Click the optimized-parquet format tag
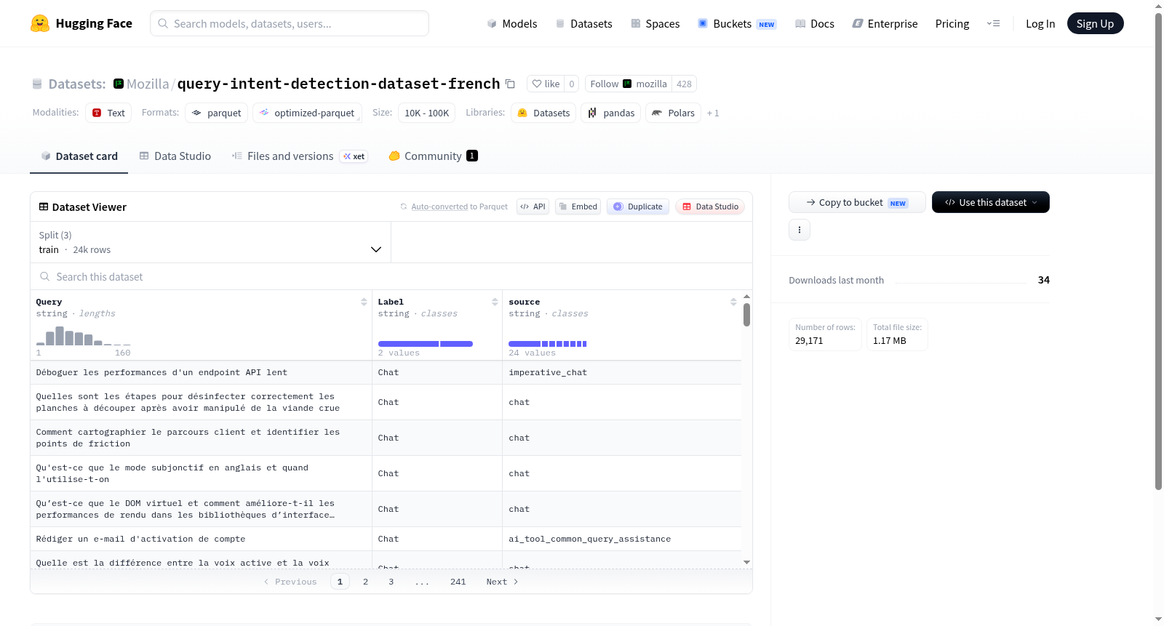This screenshot has height=626, width=1164. (307, 113)
